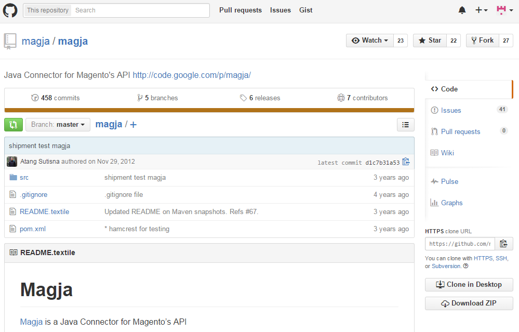Open commit message '* hamcrest for testing'
519x332 pixels.
pyautogui.click(x=137, y=229)
